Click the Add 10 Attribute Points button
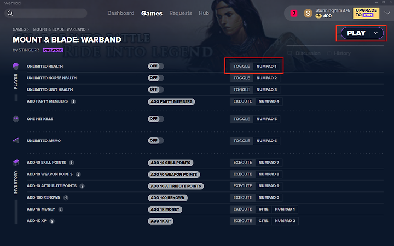This screenshot has width=394, height=246. [176, 186]
